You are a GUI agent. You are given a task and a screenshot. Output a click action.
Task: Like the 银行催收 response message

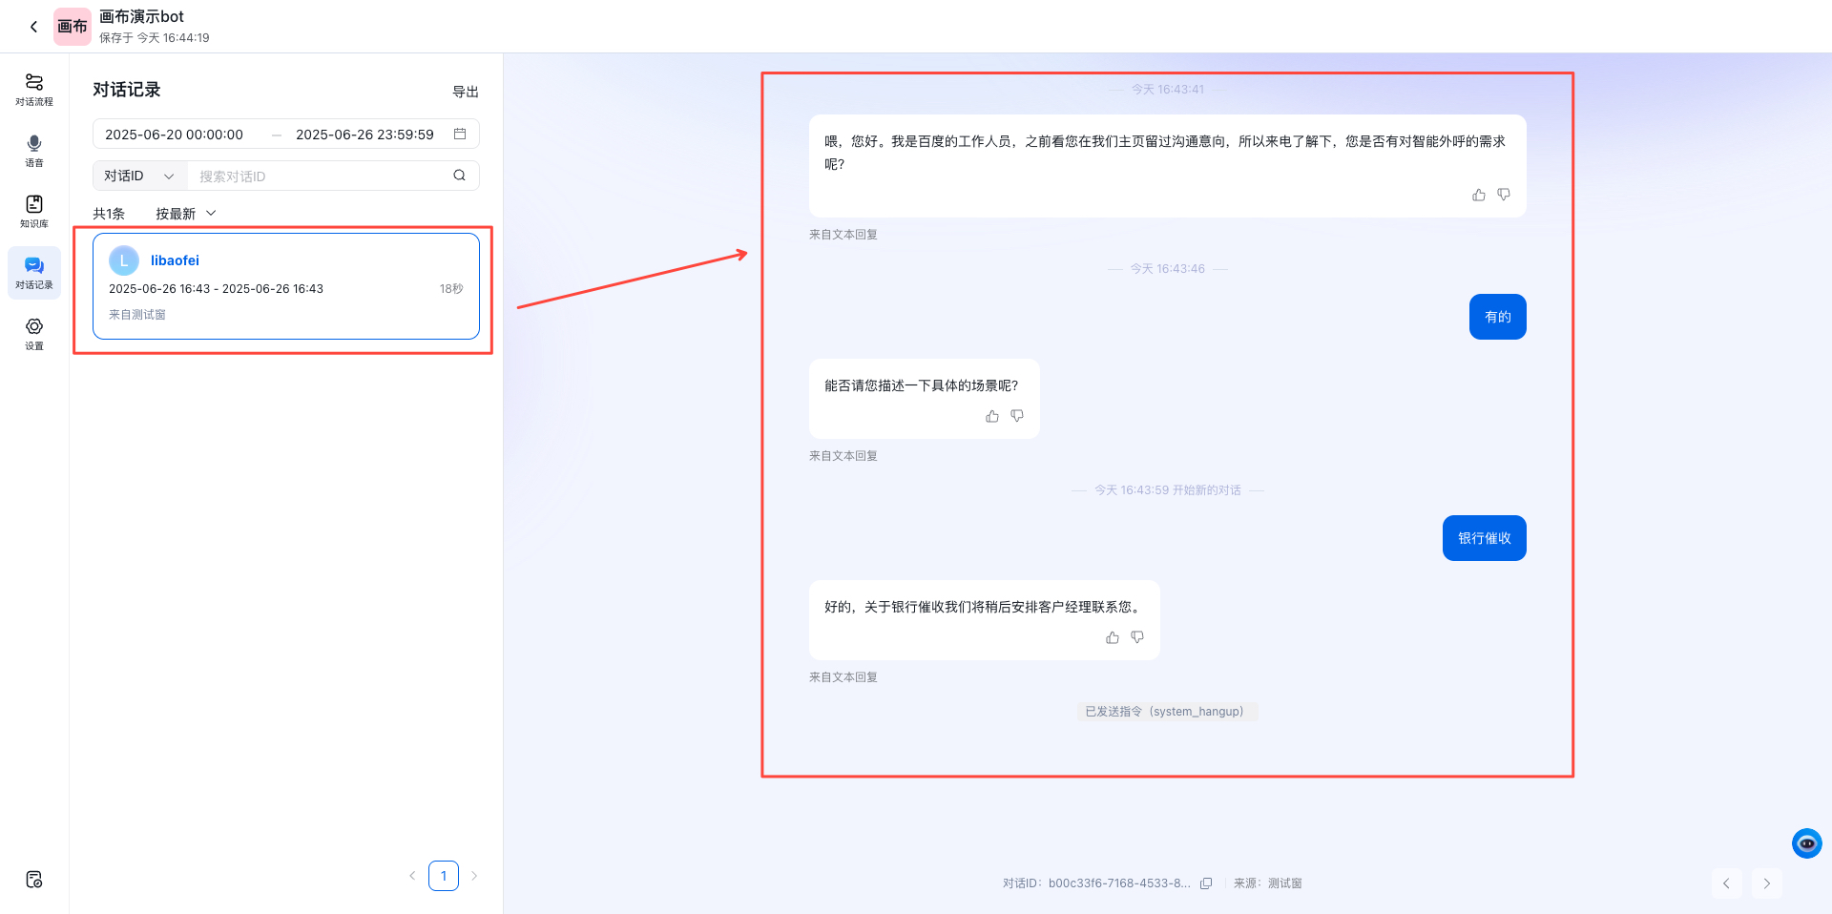(1112, 637)
